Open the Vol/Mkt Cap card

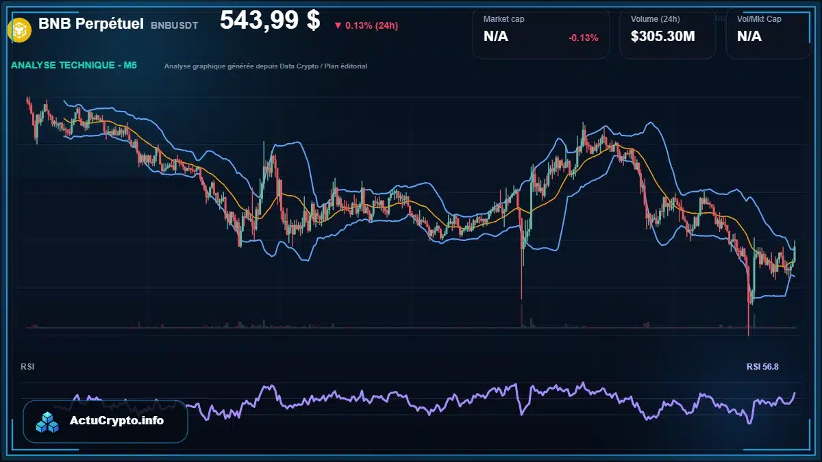(x=768, y=34)
